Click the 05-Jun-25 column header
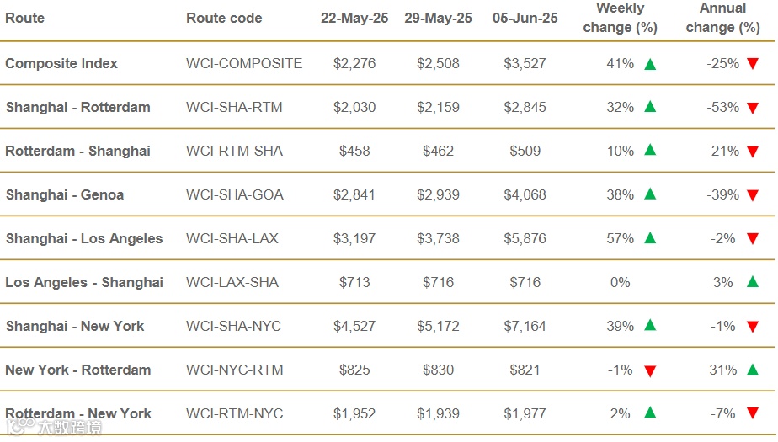Viewport: 778px width, 442px height. [x=525, y=18]
